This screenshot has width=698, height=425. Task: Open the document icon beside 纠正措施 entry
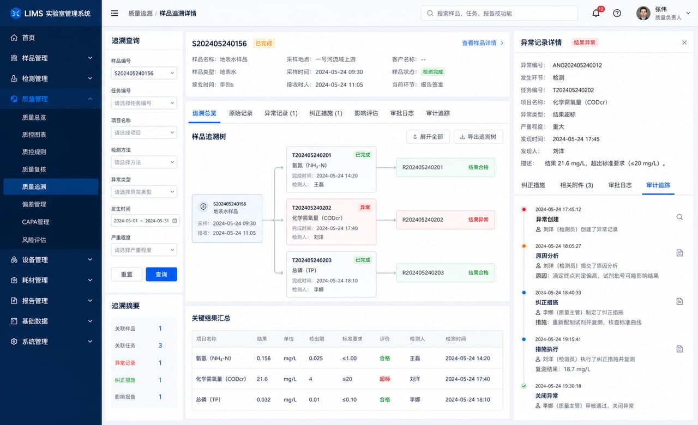679,301
